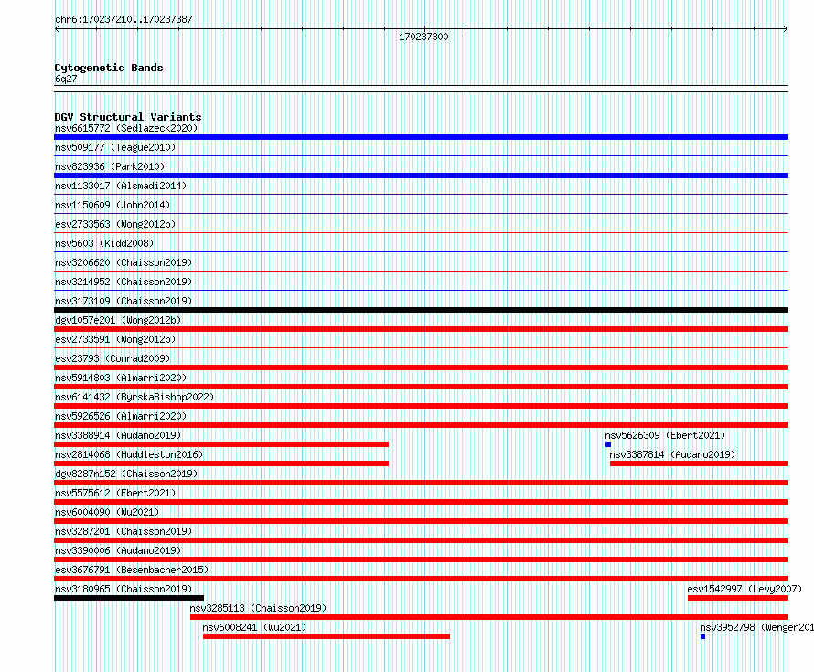The image size is (814, 672).
Task: Click the Cytogenetic Bands track title
Action: (x=109, y=68)
